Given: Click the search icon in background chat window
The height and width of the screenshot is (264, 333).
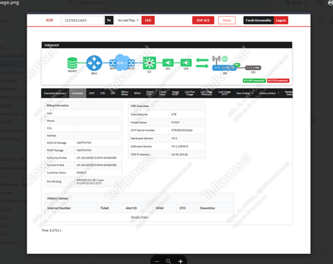Looking at the screenshot, I should click(x=70, y=3).
